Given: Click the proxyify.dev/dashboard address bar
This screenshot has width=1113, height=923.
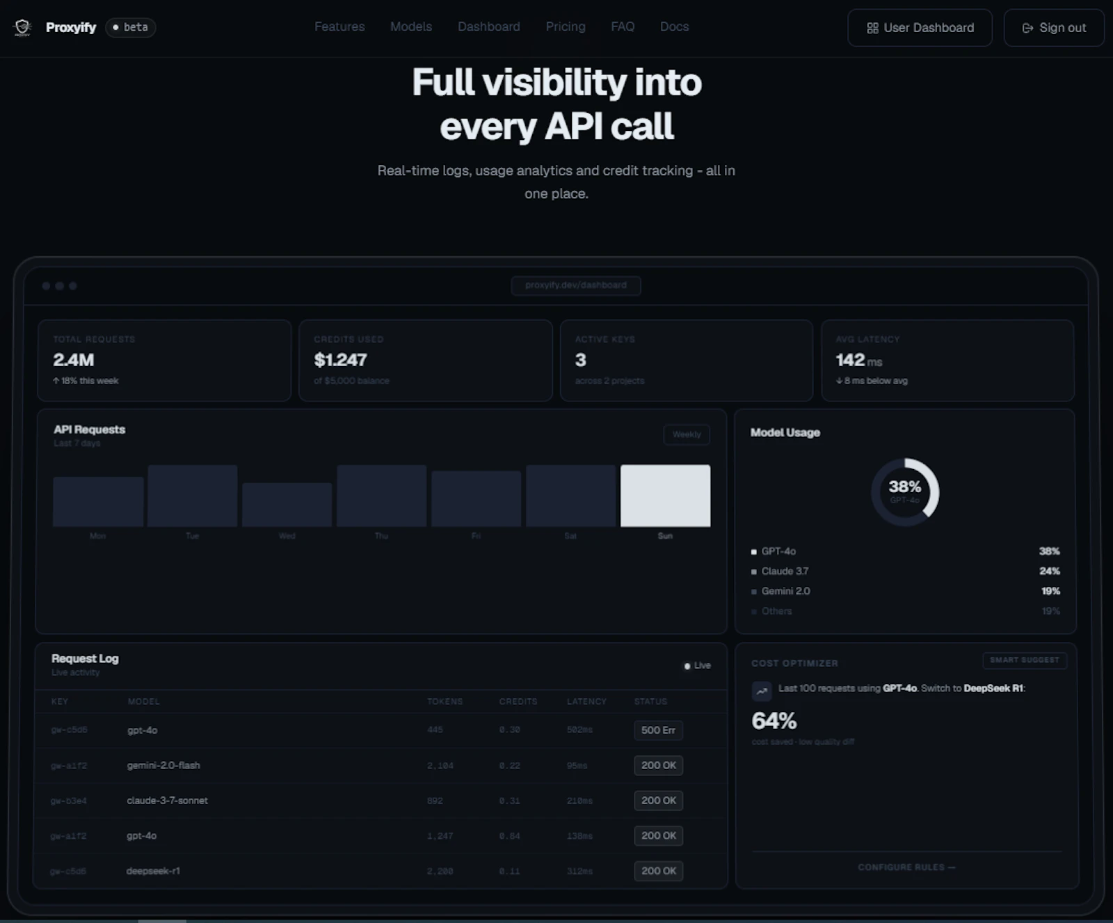Looking at the screenshot, I should (576, 285).
